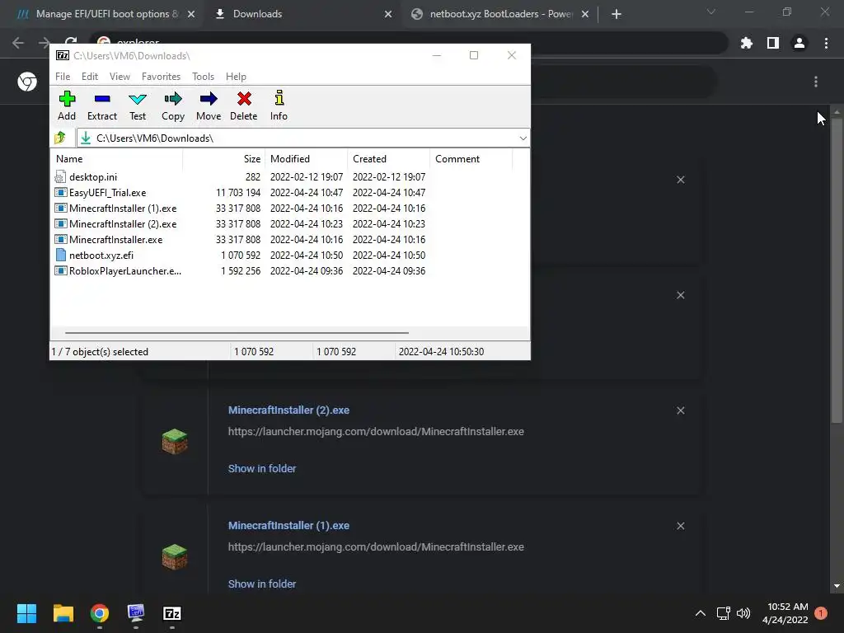The image size is (844, 633).
Task: Click the red Delete icon
Action: point(244,99)
